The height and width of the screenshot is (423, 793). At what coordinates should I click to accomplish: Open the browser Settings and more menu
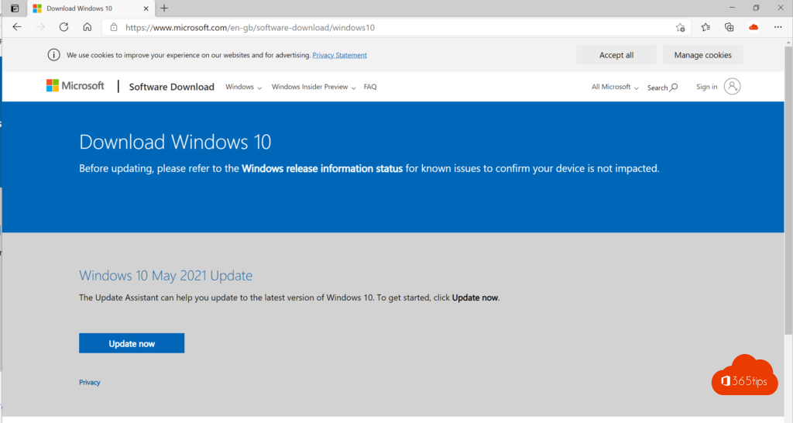[x=778, y=27]
